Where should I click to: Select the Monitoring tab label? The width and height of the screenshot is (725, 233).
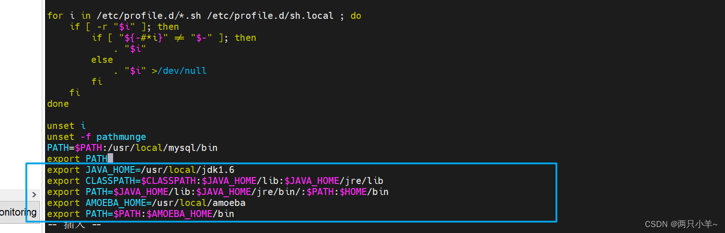click(x=18, y=212)
